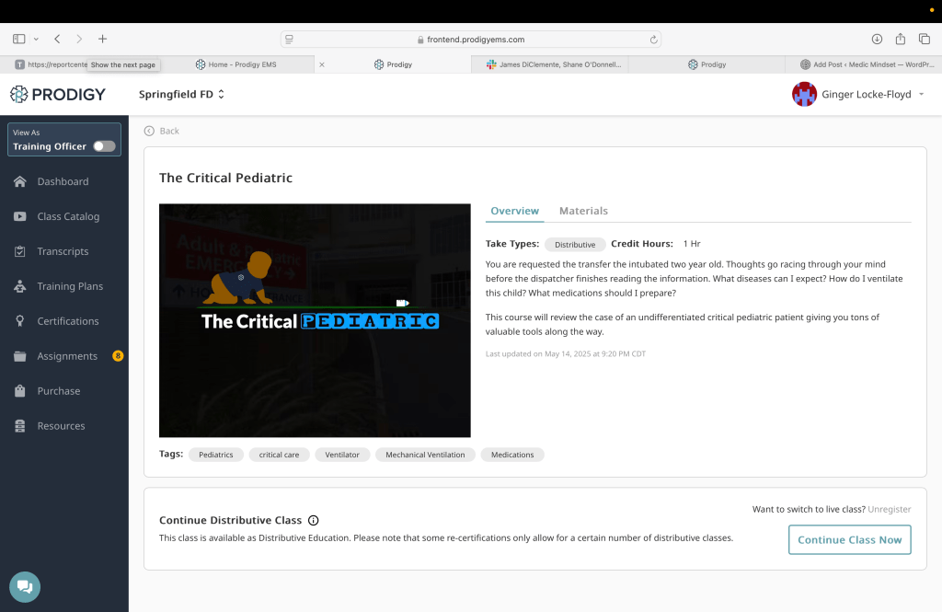The image size is (942, 612).
Task: Expand the Safari sidebar options chevron
Action: 36,40
